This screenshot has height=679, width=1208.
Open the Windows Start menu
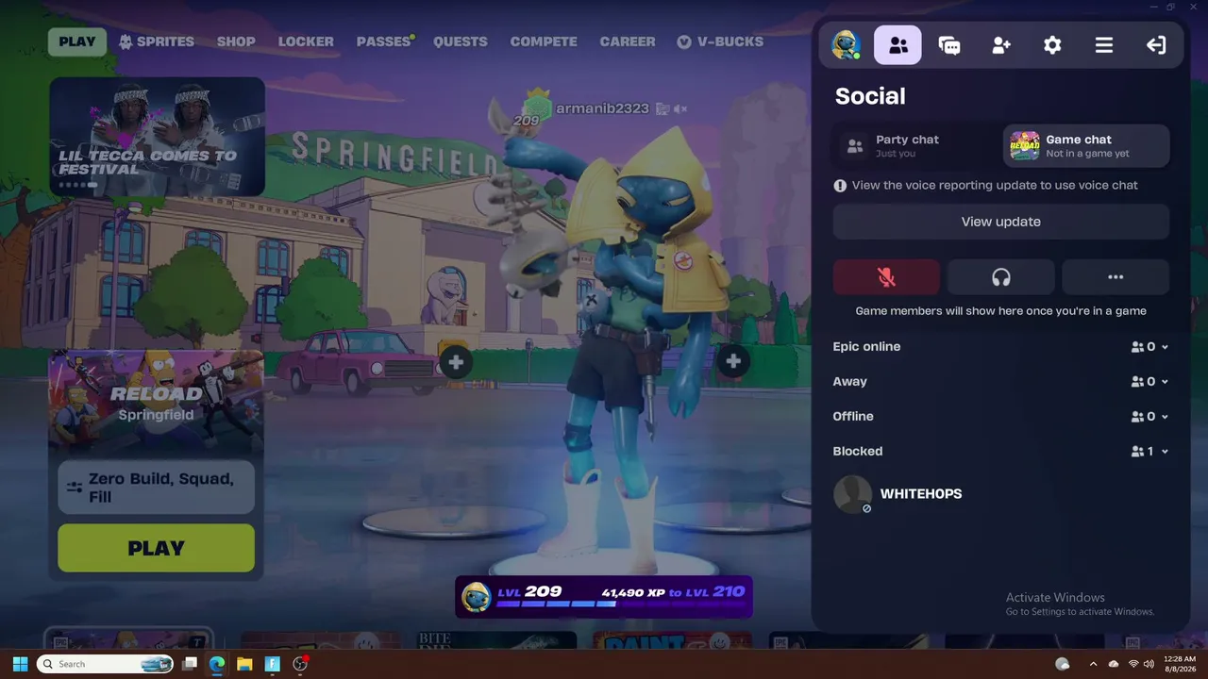20,664
